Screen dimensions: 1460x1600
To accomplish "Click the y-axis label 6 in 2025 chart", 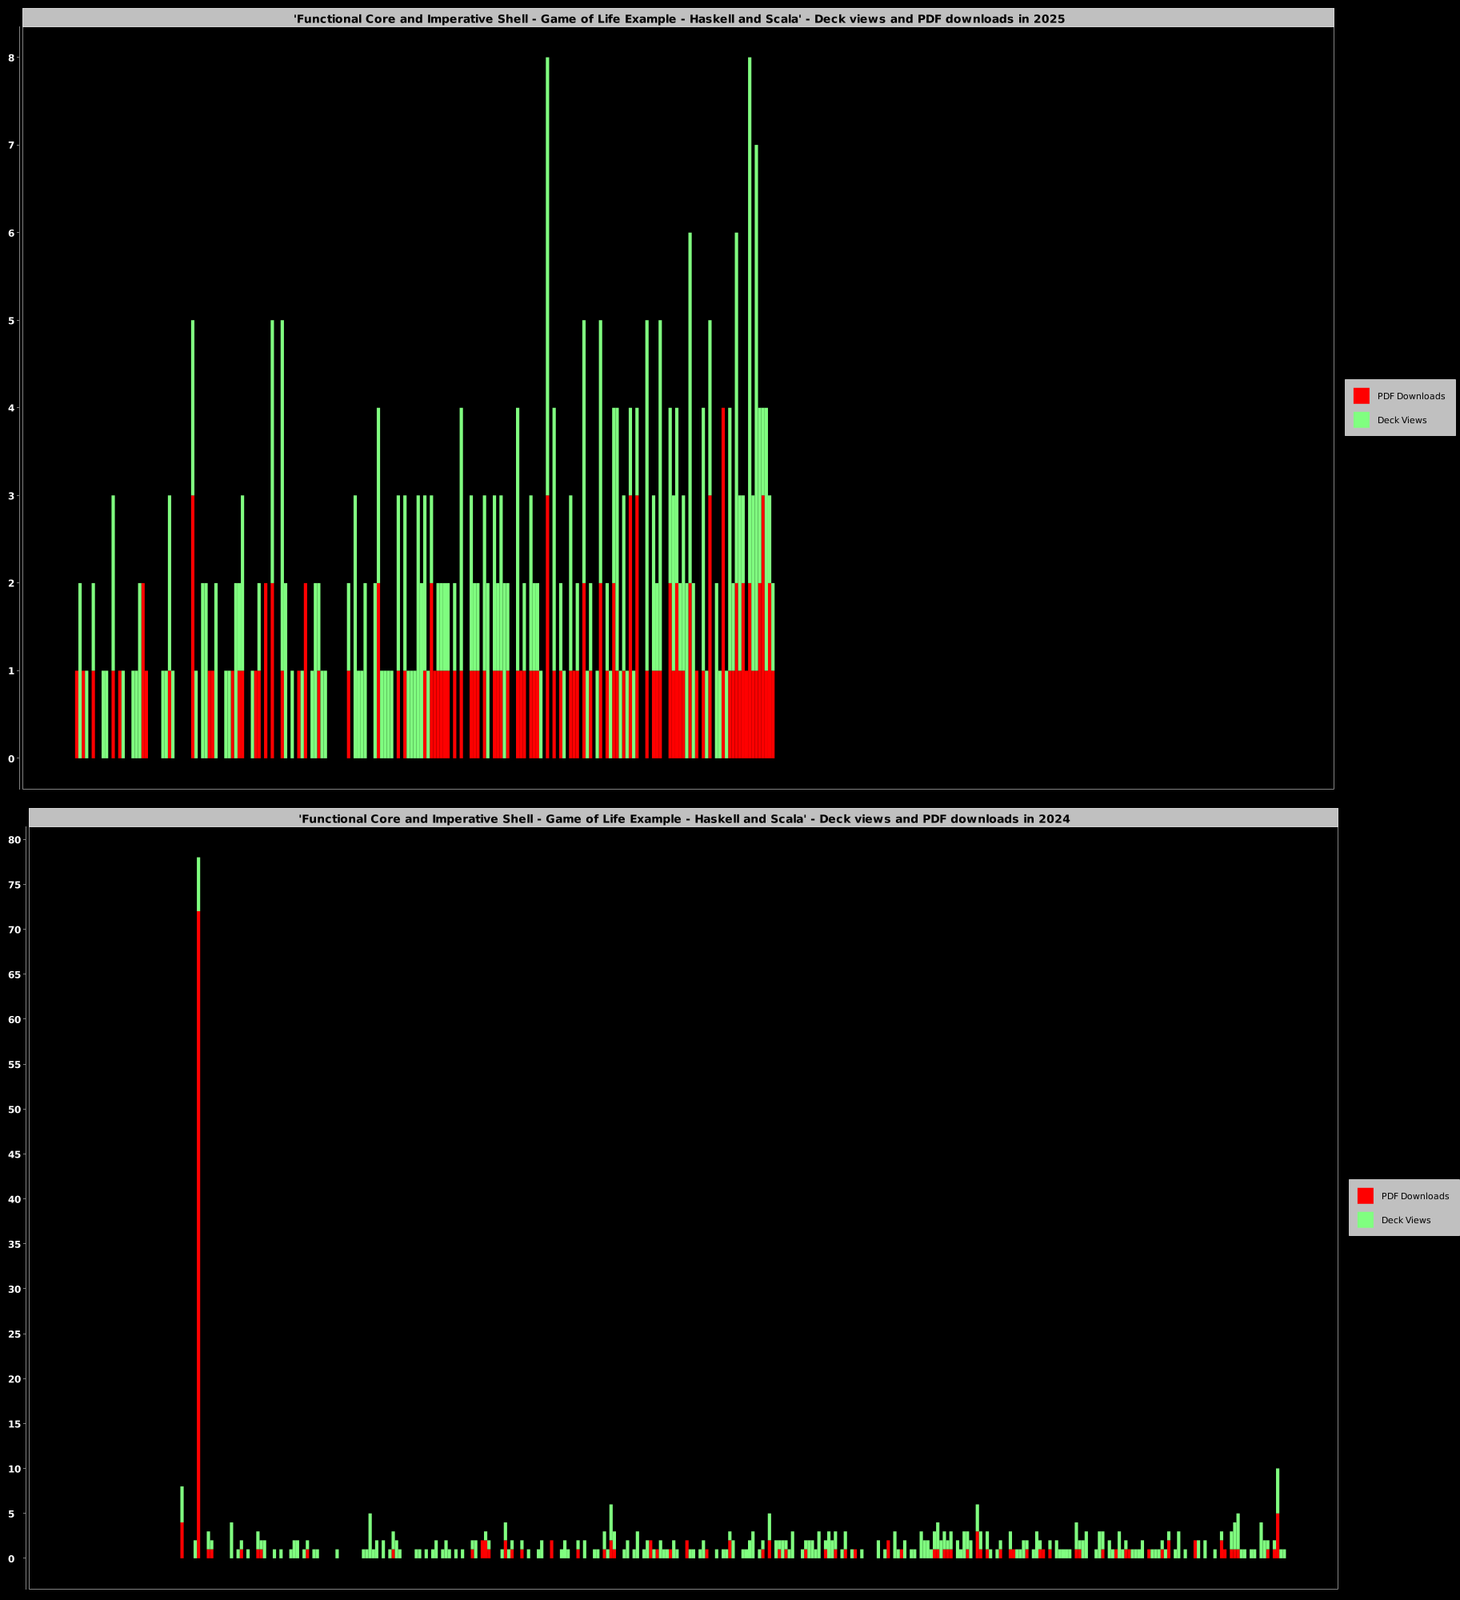I will point(11,234).
